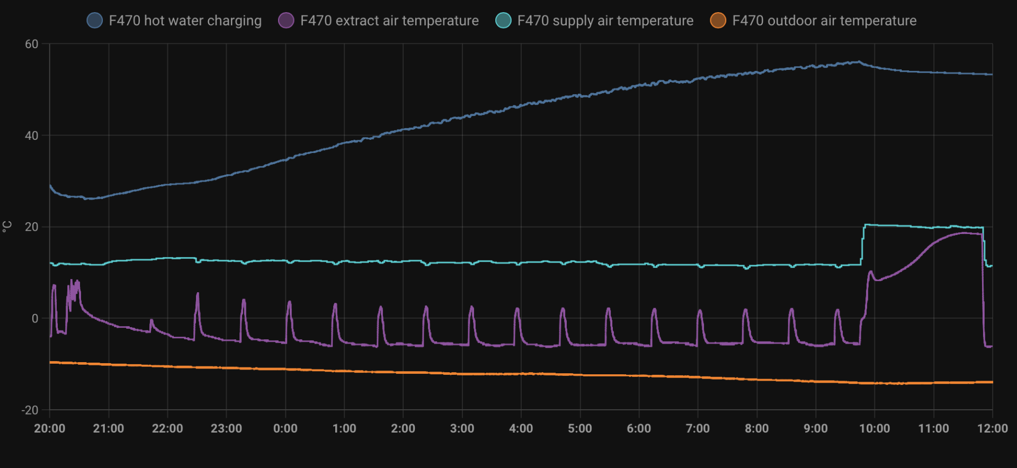Image resolution: width=1017 pixels, height=468 pixels.
Task: Click the 7:00 time axis label
Action: 698,428
